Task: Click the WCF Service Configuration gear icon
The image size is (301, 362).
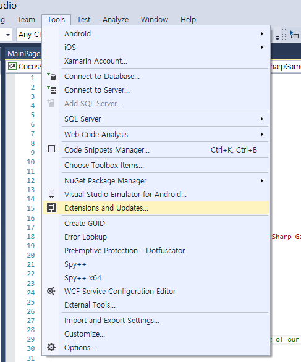Action: [x=51, y=292]
